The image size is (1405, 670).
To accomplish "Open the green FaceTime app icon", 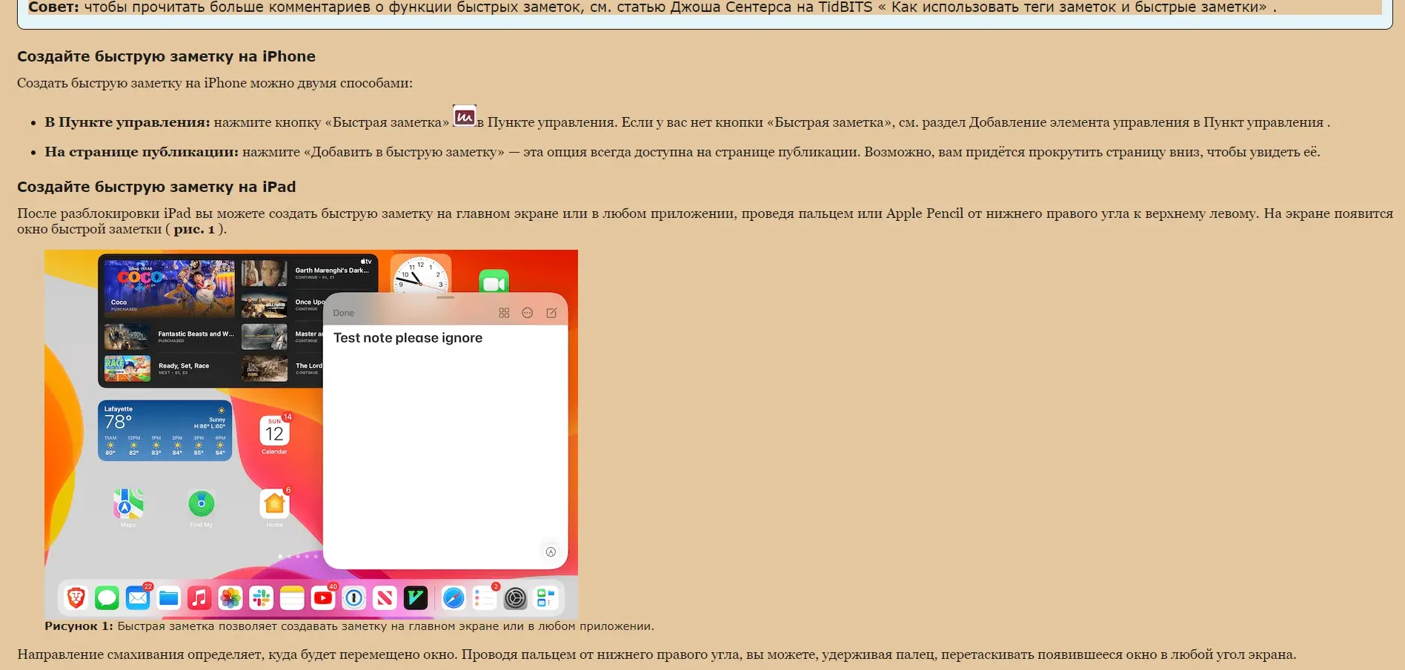I will [x=494, y=282].
